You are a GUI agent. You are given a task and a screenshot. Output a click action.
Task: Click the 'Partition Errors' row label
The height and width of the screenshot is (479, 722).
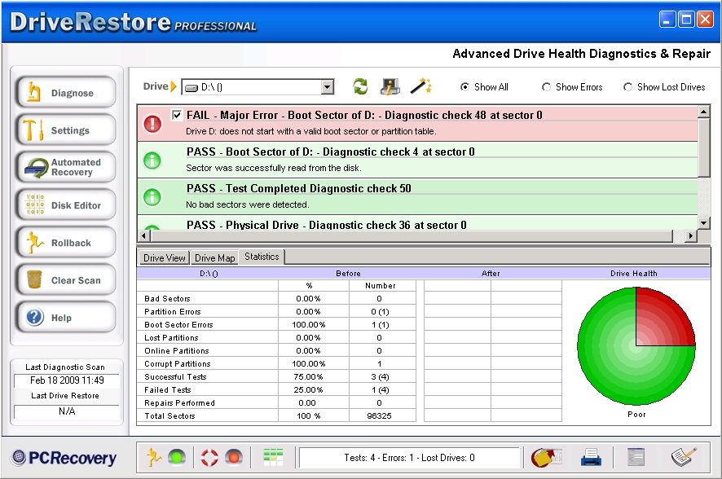click(173, 312)
